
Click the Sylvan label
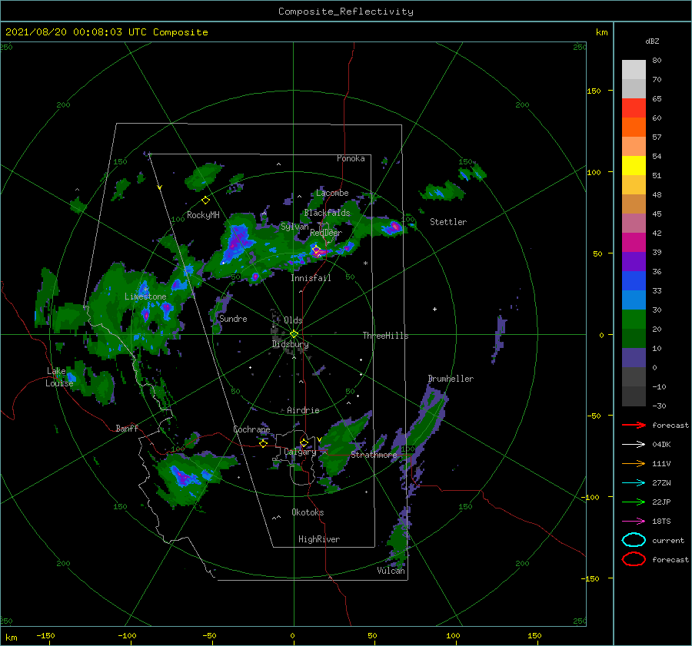pos(294,227)
